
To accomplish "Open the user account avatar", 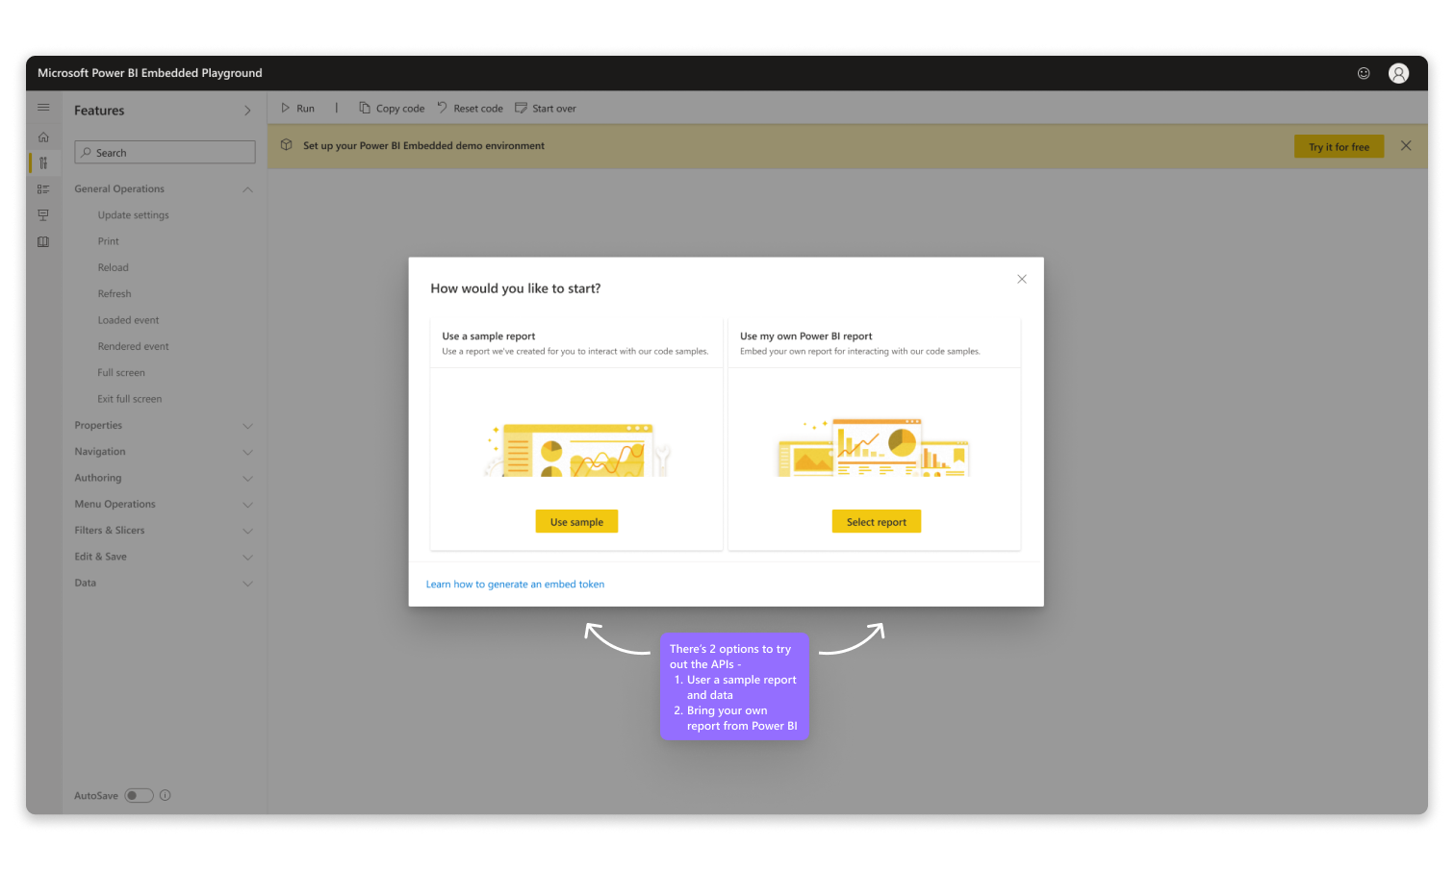I will [x=1398, y=73].
